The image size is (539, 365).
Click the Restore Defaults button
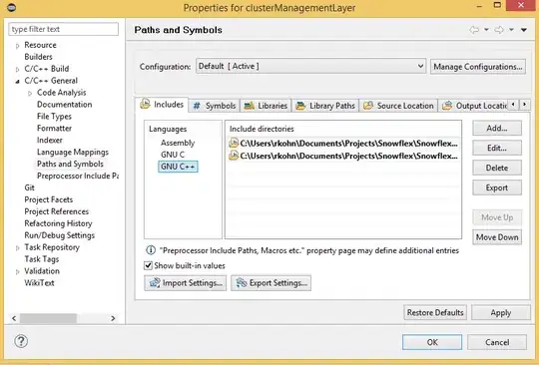pos(435,312)
